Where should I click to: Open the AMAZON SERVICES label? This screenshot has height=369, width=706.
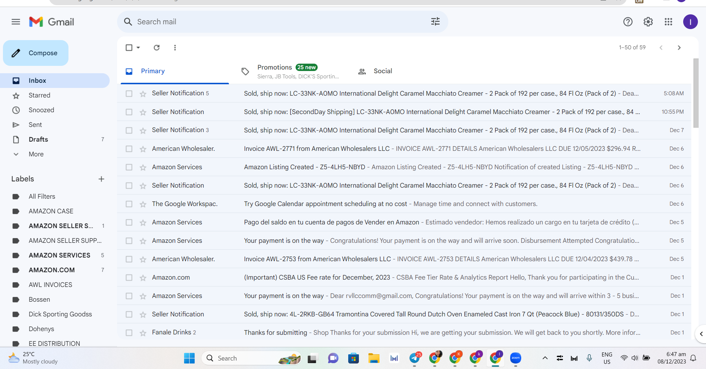click(x=55, y=255)
